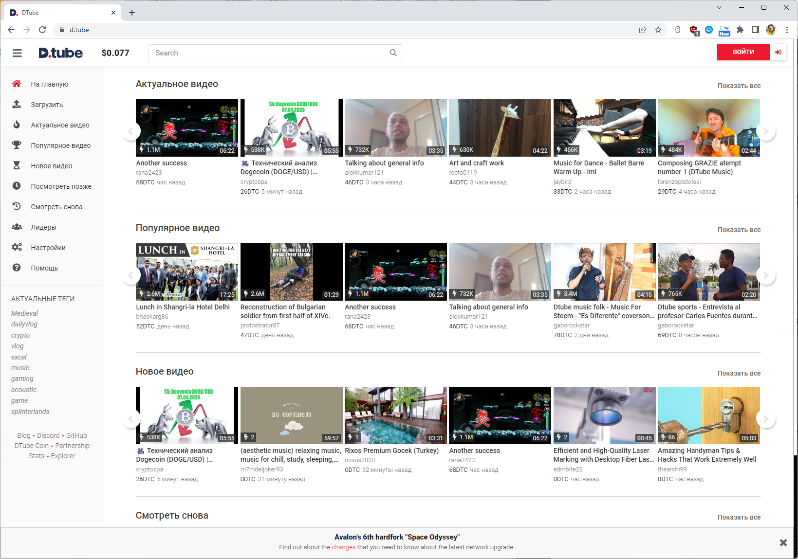Open Лидеры in the sidebar

[43, 227]
